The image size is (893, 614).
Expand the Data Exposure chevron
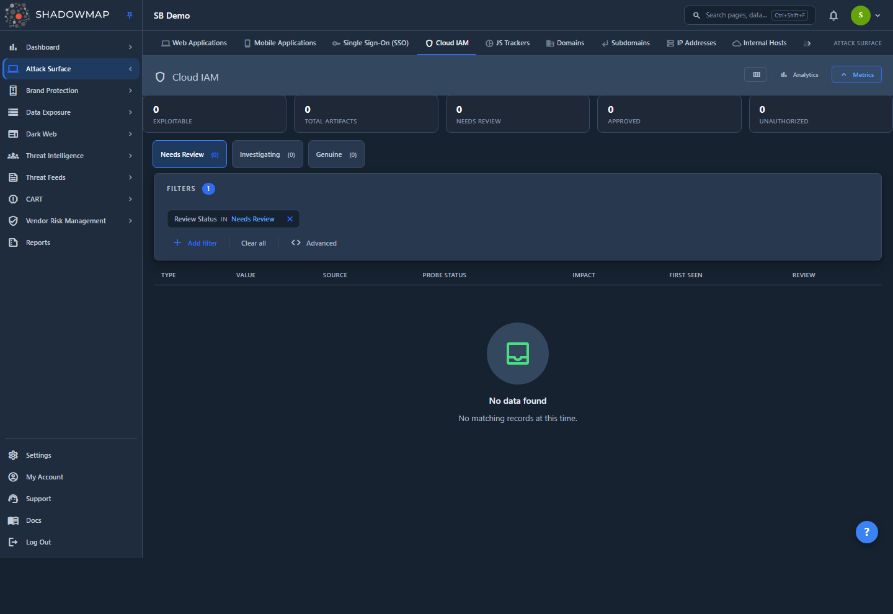[x=130, y=112]
